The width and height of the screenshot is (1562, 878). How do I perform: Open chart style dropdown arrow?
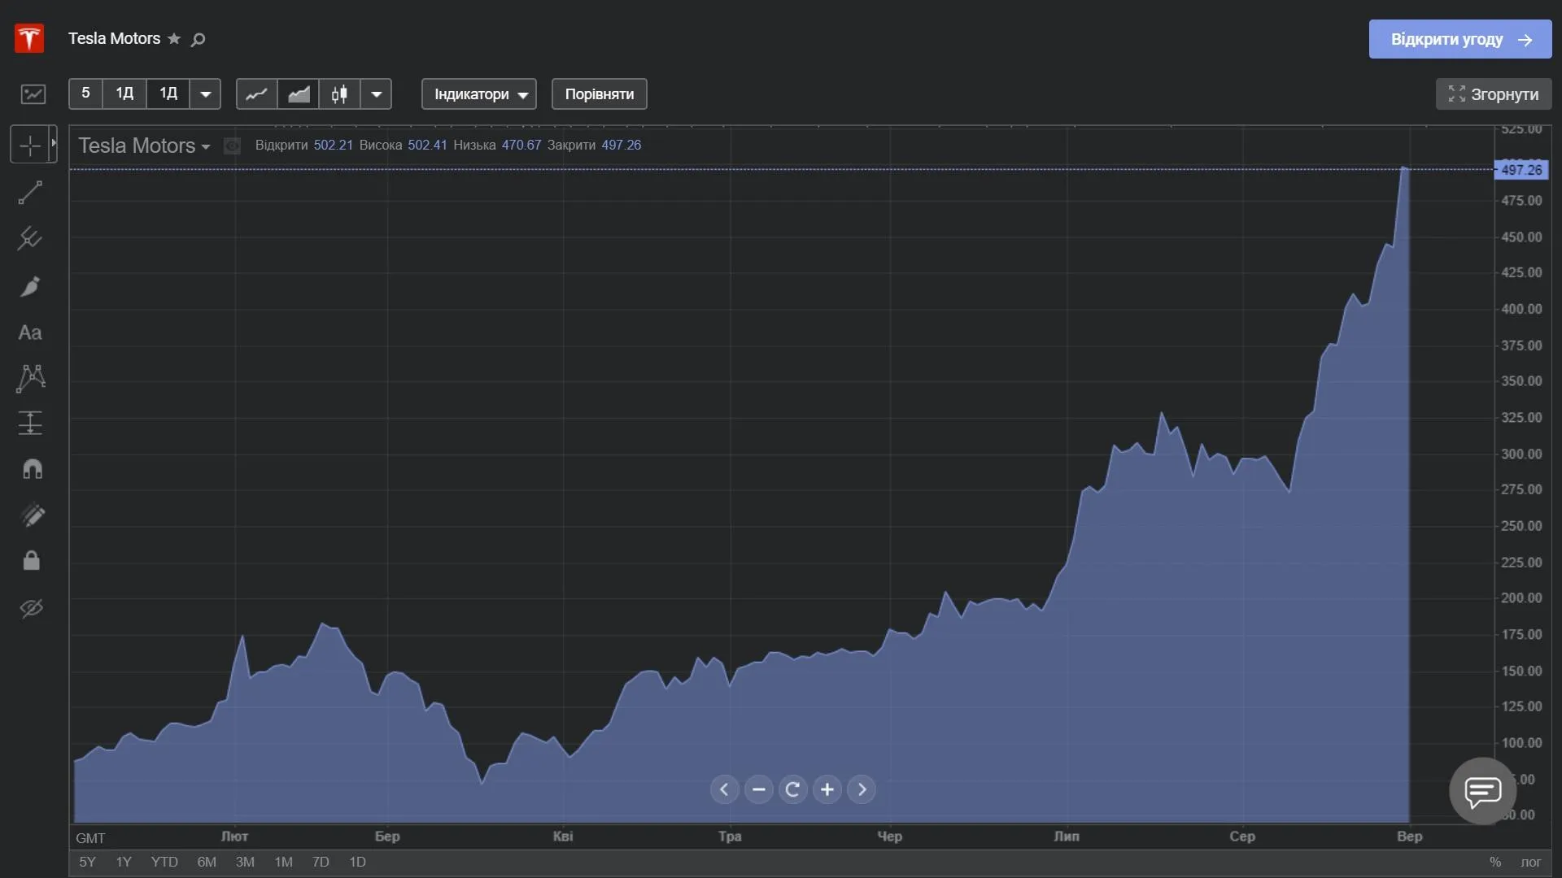377,94
